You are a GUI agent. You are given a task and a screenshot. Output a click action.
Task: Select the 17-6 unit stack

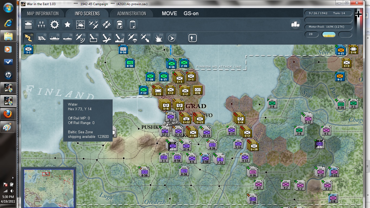186,146
